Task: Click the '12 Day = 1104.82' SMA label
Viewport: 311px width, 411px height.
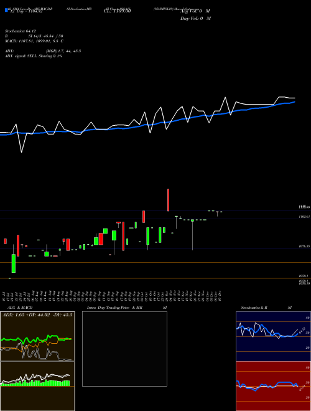Action: coord(26,11)
